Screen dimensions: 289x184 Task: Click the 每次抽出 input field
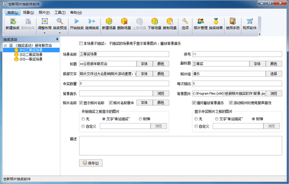click(x=237, y=84)
